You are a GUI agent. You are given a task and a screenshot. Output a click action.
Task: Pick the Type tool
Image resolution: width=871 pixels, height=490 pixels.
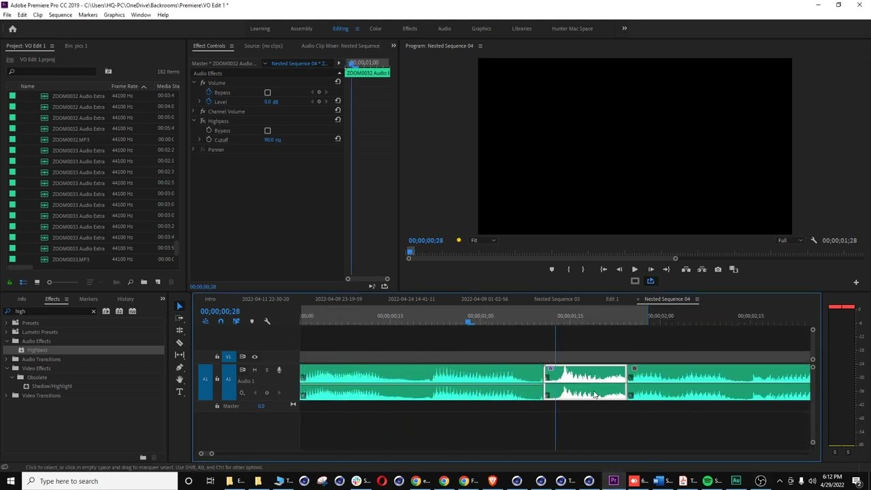pyautogui.click(x=180, y=392)
